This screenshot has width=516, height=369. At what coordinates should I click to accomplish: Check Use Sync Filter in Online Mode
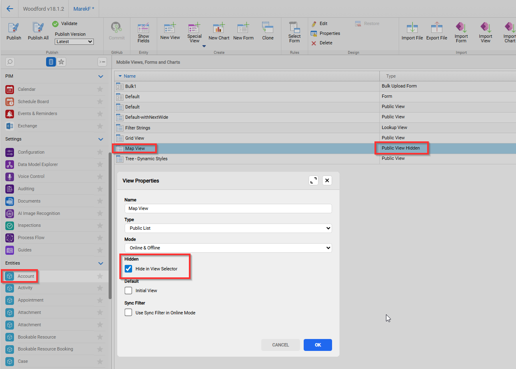[128, 313]
